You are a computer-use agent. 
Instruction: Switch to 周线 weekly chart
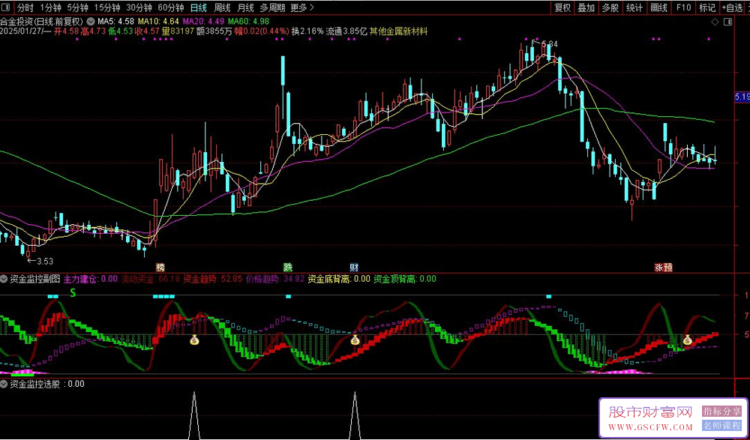[x=222, y=7]
